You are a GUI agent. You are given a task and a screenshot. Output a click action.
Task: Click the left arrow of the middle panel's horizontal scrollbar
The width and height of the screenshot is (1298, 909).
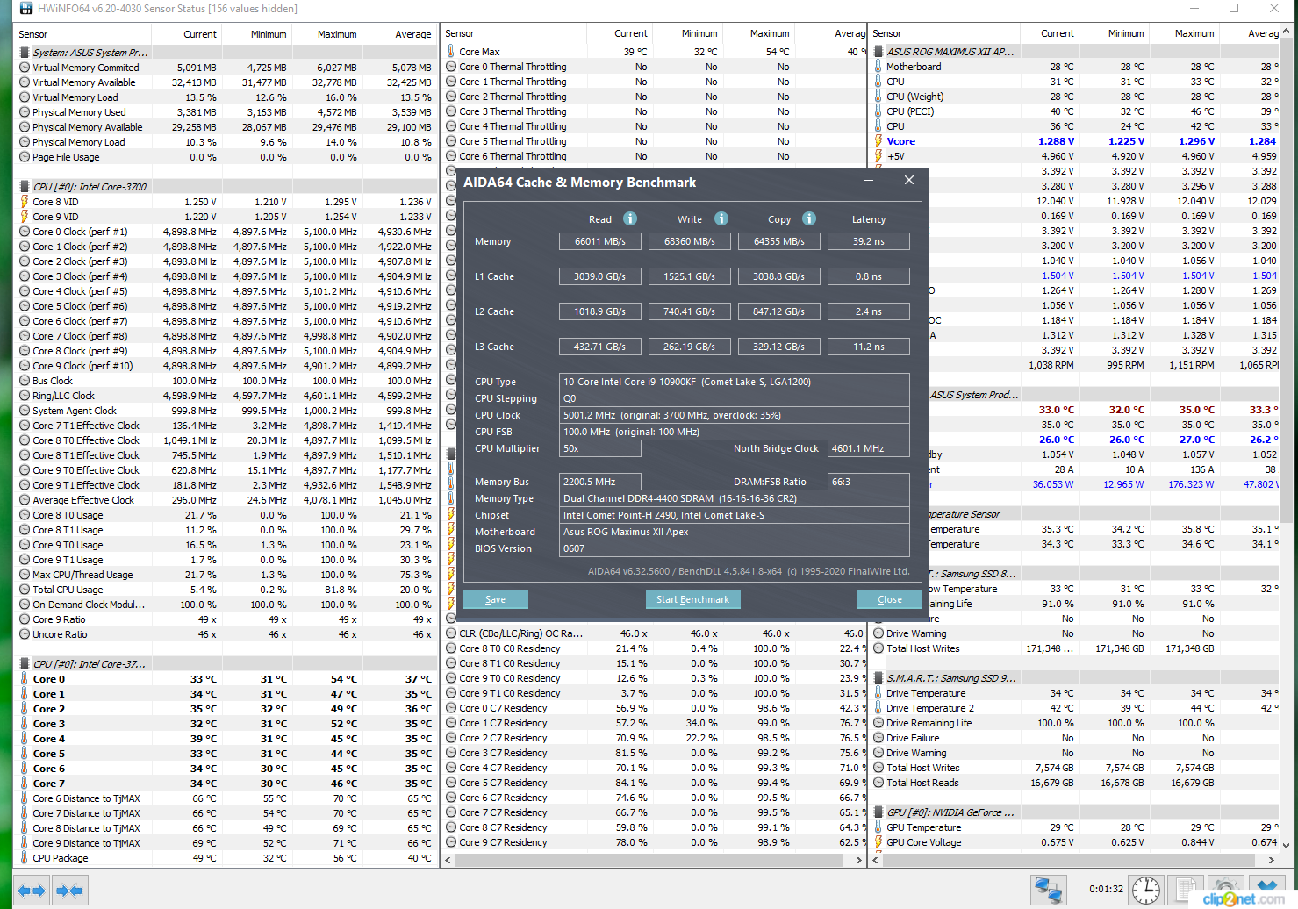(x=450, y=860)
